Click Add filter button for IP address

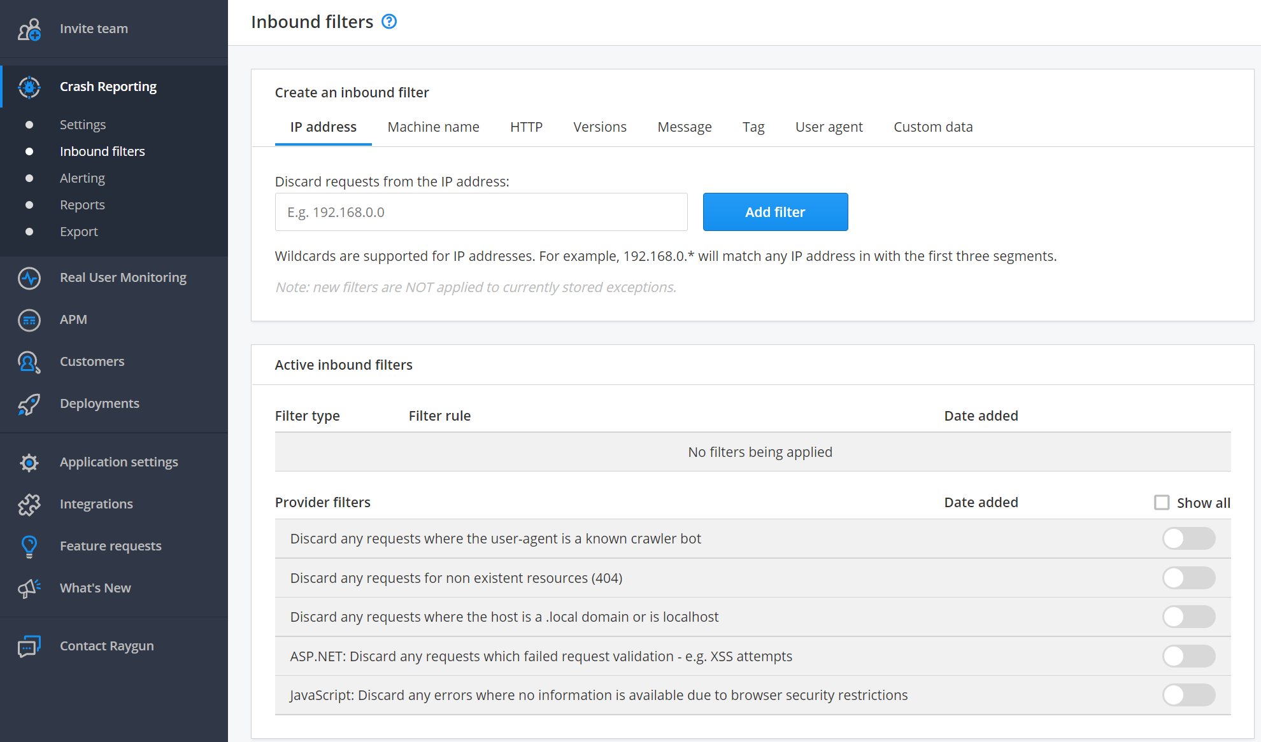775,212
